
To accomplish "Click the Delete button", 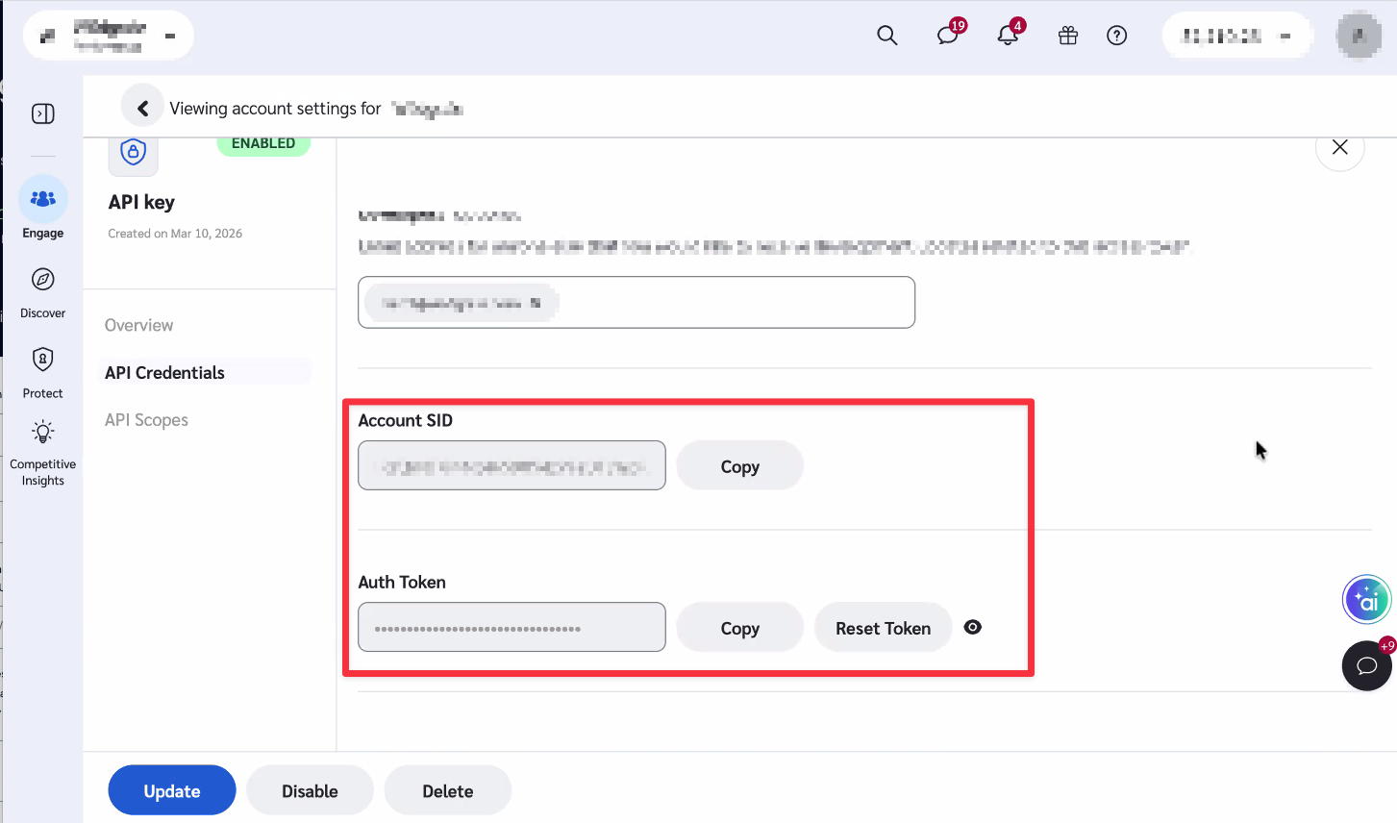I will click(x=448, y=790).
